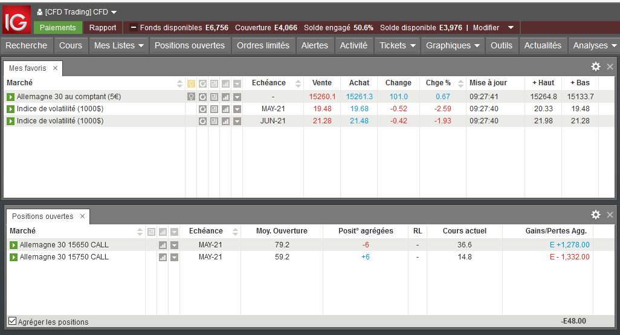The height and width of the screenshot is (335, 620).
Task: Click the IG logo
Action: tap(16, 20)
